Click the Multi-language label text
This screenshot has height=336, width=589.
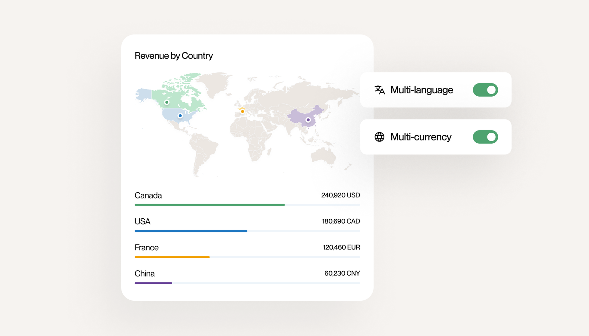pyautogui.click(x=422, y=90)
